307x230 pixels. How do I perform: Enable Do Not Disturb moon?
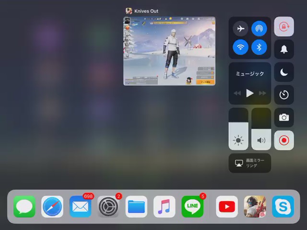click(284, 72)
